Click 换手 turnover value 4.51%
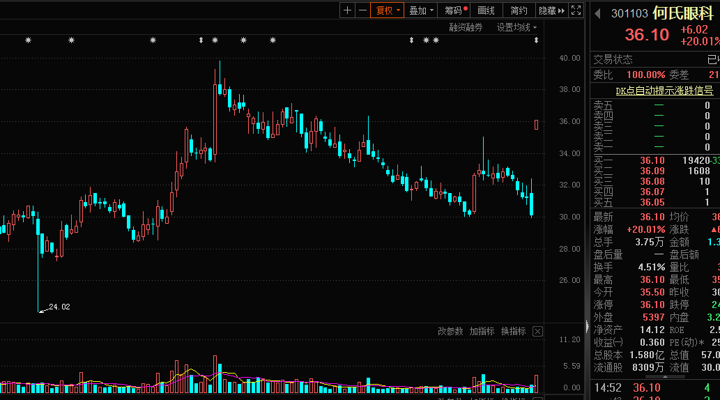The width and height of the screenshot is (720, 400). tap(651, 268)
